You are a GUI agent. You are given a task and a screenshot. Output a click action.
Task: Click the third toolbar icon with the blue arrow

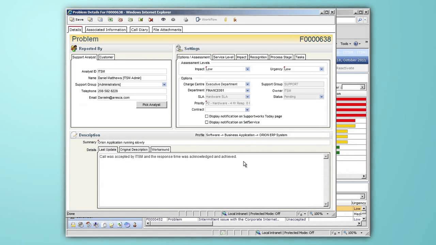(x=100, y=20)
